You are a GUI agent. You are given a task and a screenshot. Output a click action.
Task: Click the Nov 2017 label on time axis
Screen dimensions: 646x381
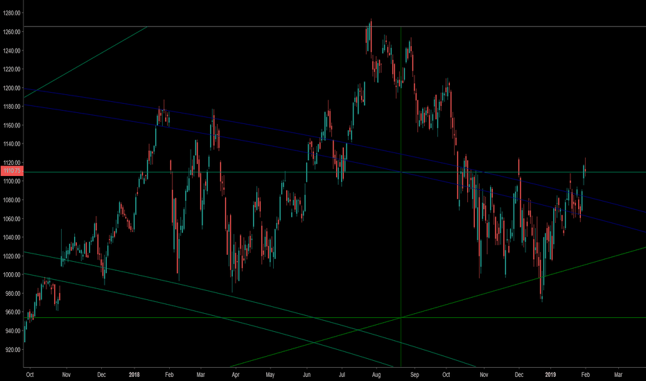[67, 375]
